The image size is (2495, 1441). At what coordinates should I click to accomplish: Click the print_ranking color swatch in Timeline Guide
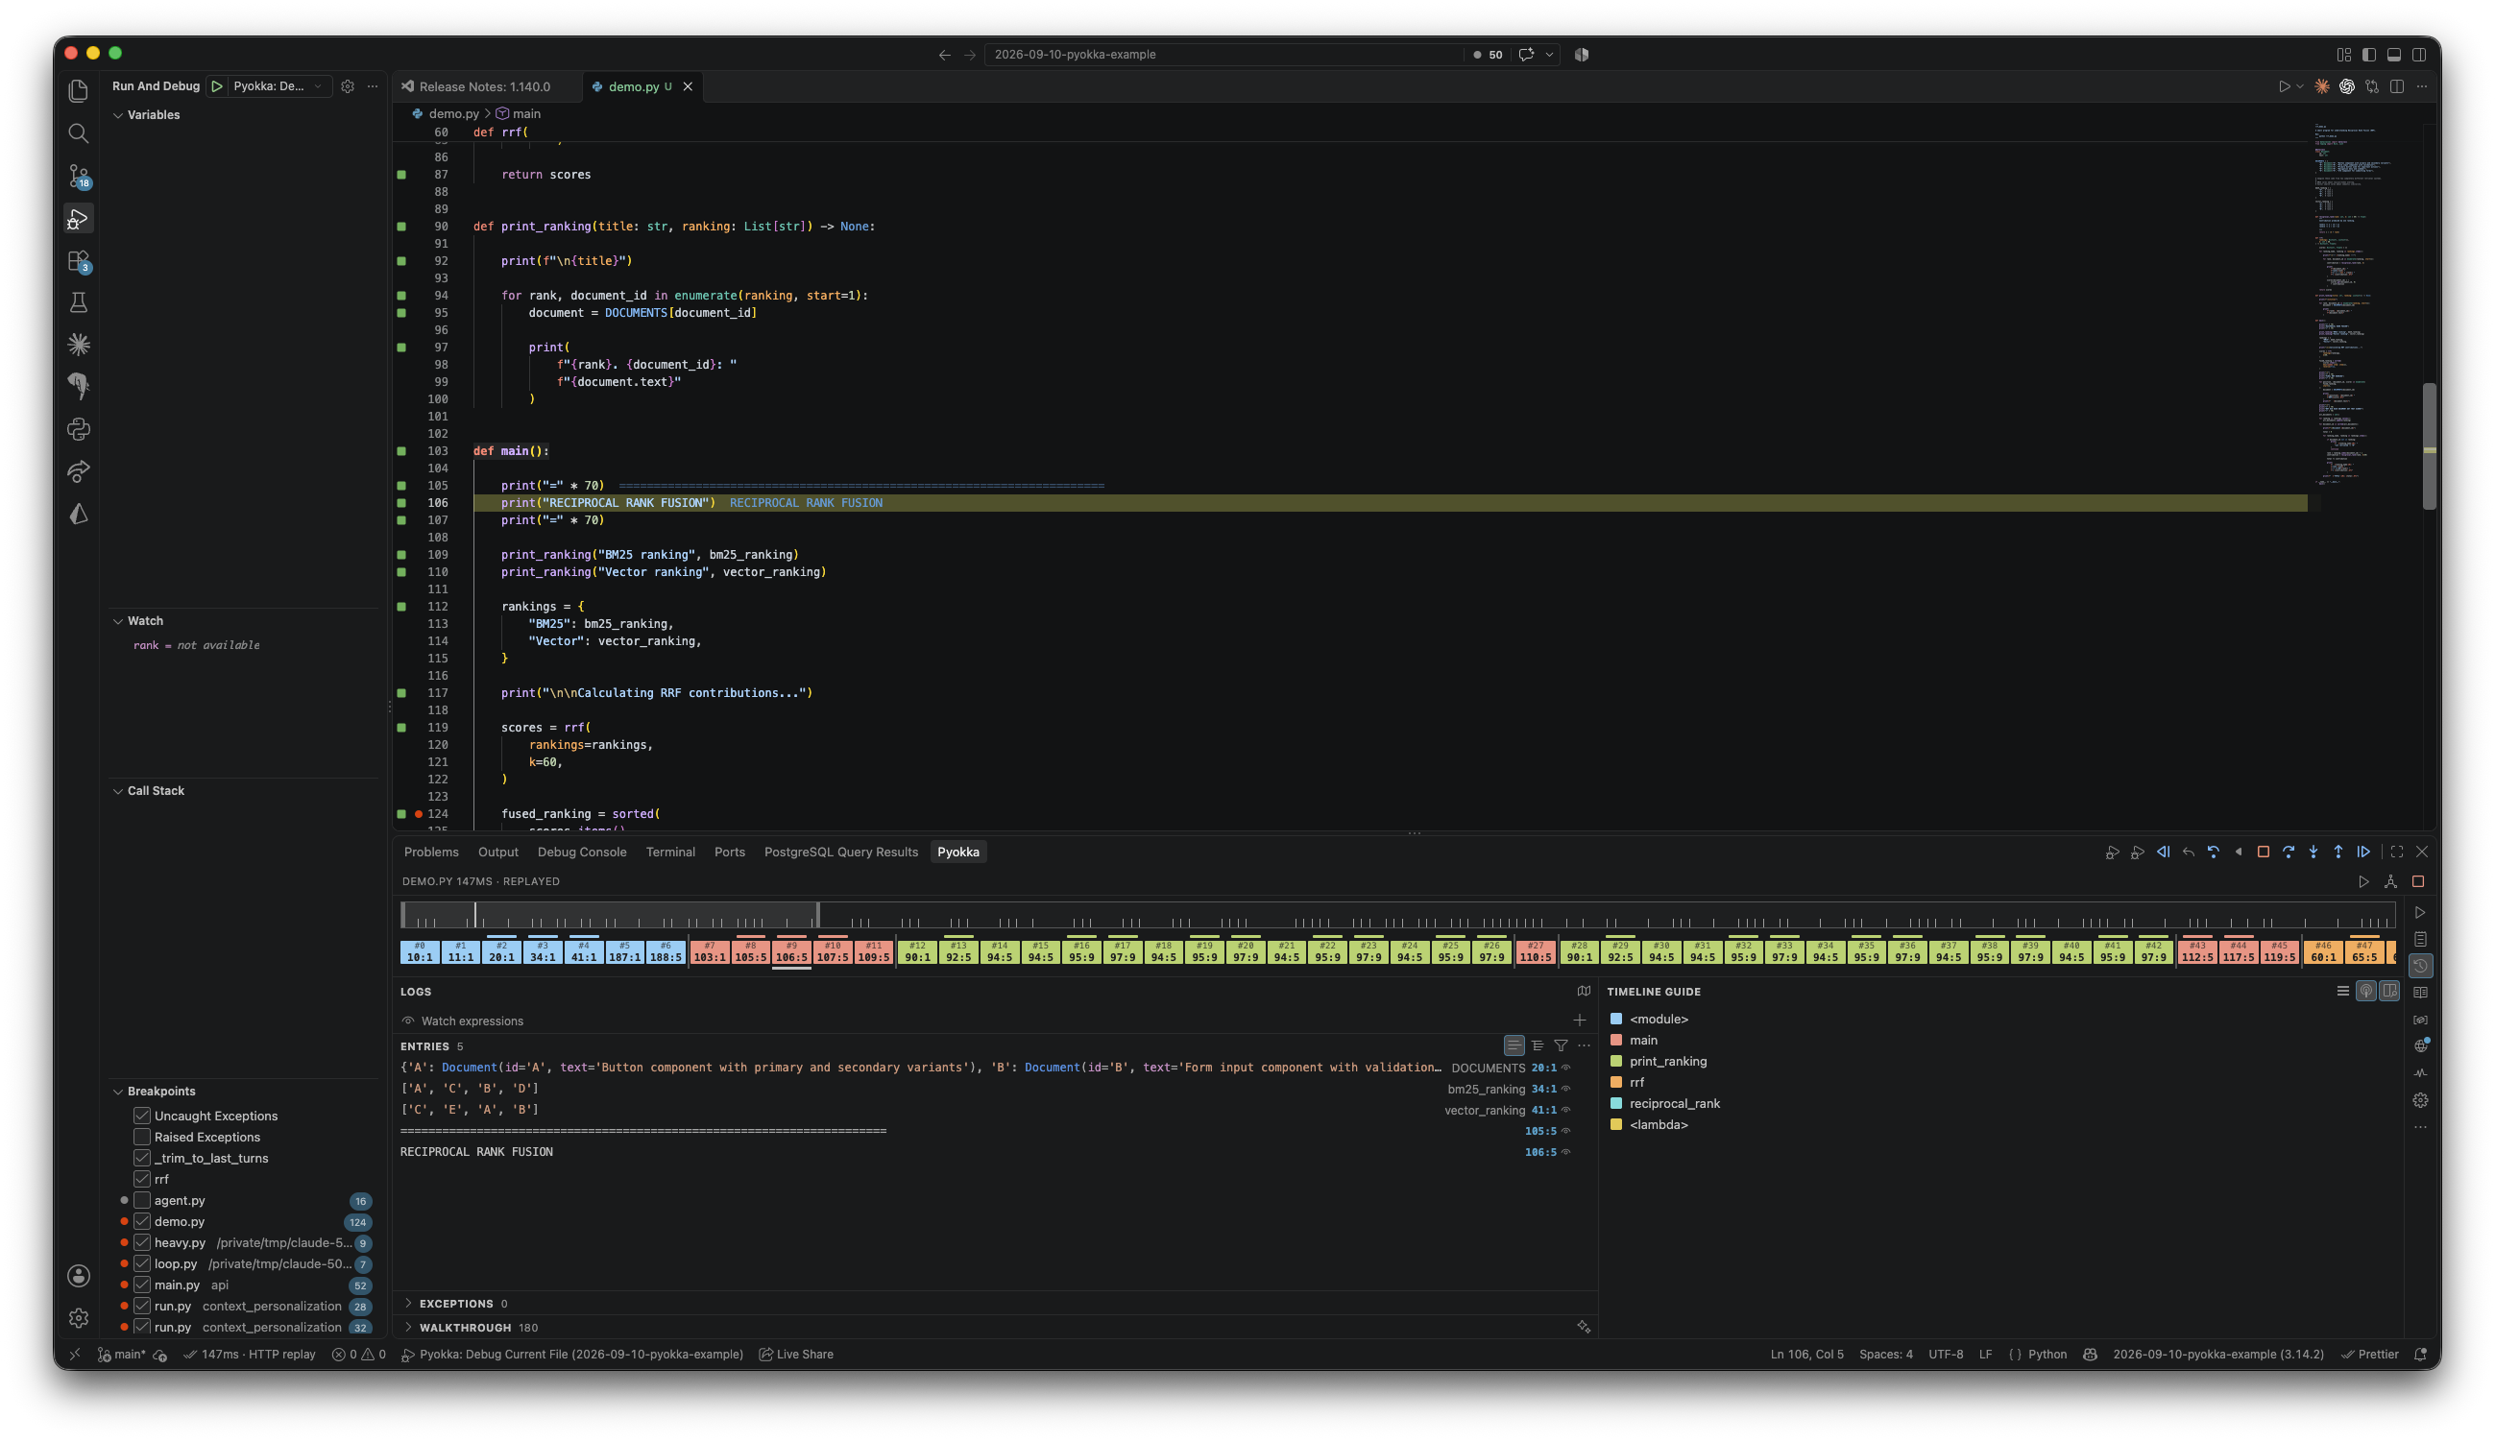tap(1616, 1061)
